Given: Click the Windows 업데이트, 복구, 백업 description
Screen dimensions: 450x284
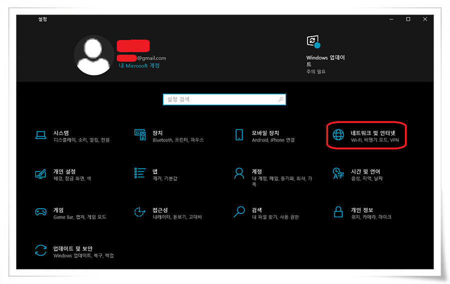Looking at the screenshot, I should coord(83,255).
